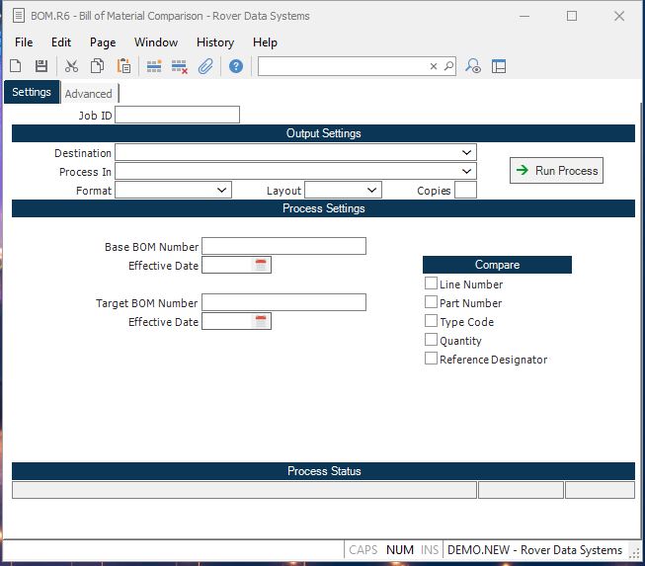Click the Target BOM Number input field
The height and width of the screenshot is (566, 645).
pyautogui.click(x=283, y=302)
